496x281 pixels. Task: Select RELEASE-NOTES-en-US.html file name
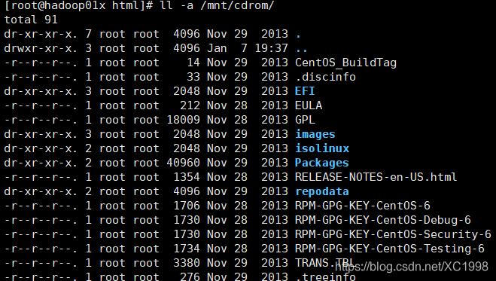(376, 177)
